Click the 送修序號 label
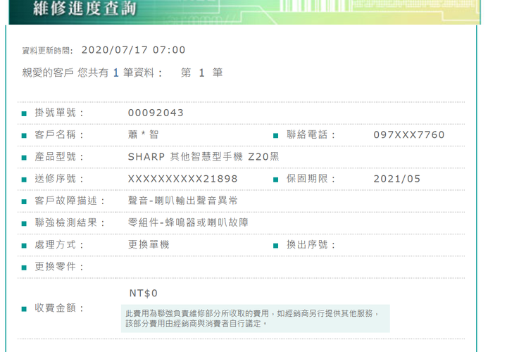 (x=59, y=179)
